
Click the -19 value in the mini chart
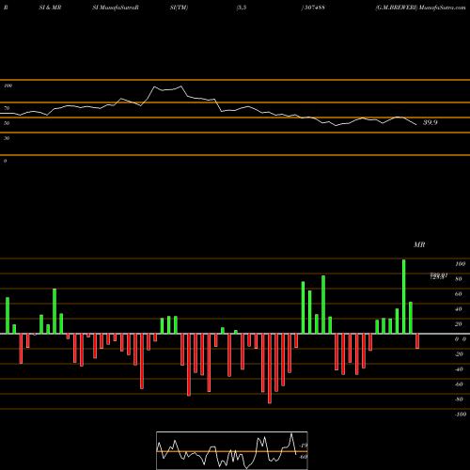pyautogui.click(x=304, y=446)
